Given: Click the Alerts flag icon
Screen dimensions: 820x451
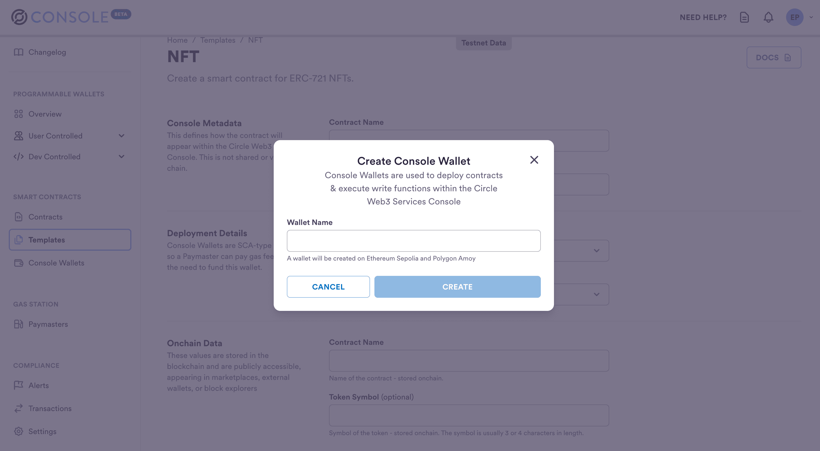Looking at the screenshot, I should [18, 385].
